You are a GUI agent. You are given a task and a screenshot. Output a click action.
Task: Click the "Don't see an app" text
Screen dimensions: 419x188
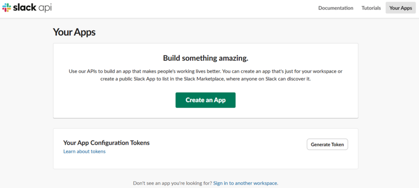(172, 183)
